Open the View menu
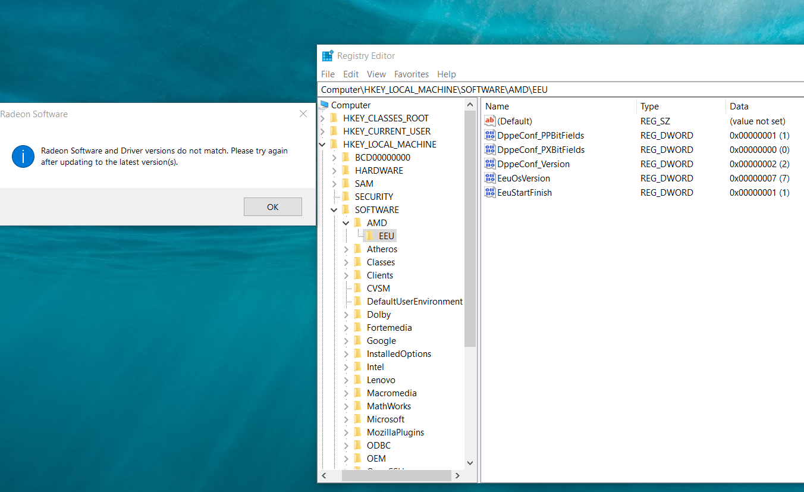Image resolution: width=804 pixels, height=492 pixels. tap(376, 74)
